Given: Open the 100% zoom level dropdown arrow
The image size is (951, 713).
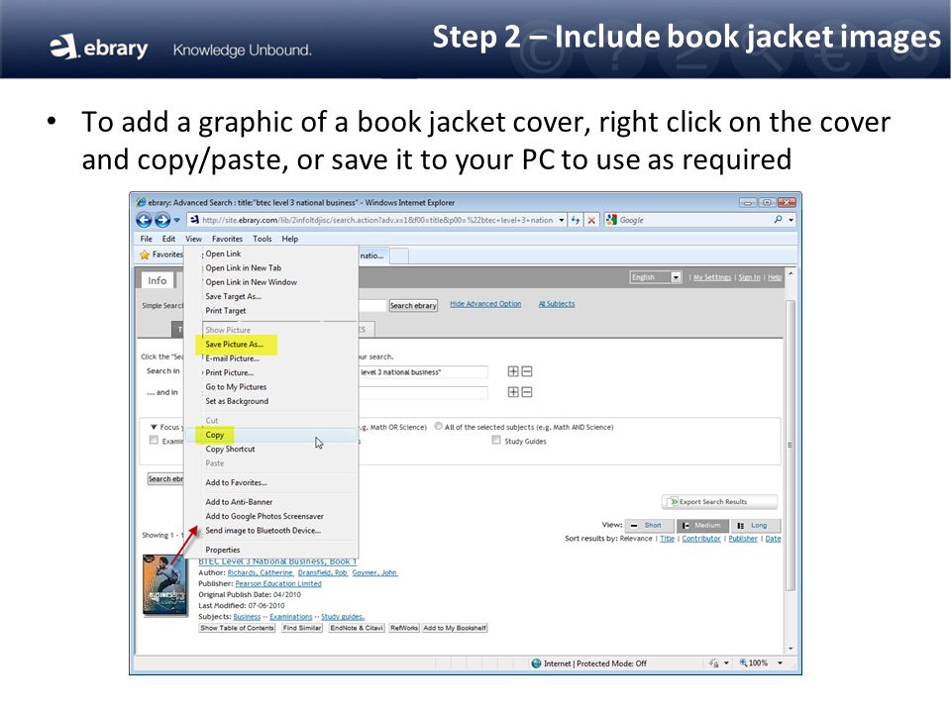Looking at the screenshot, I should pyautogui.click(x=780, y=663).
